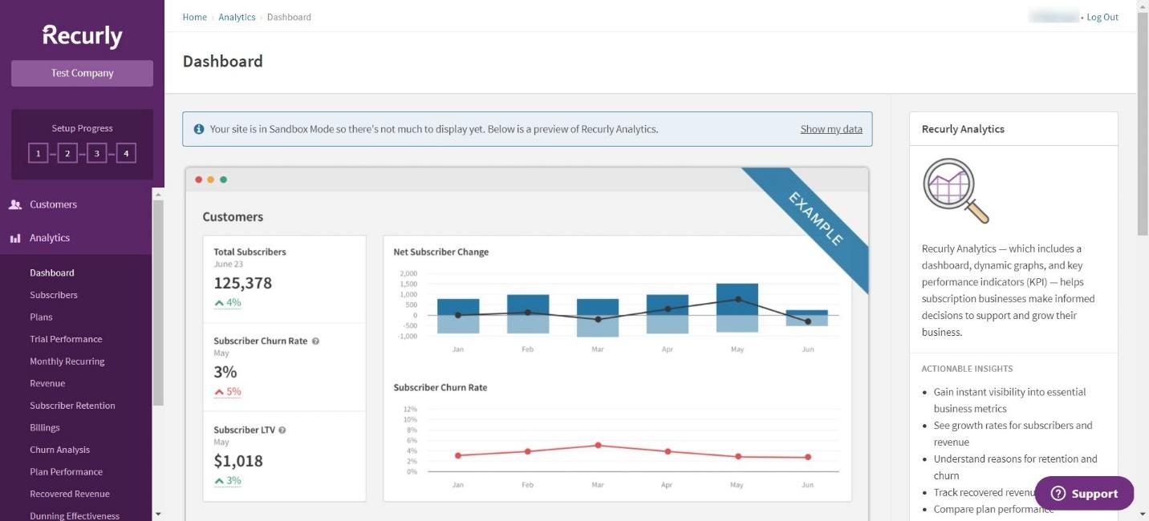Click setup progress step 1
The width and height of the screenshot is (1149, 521).
coord(38,153)
